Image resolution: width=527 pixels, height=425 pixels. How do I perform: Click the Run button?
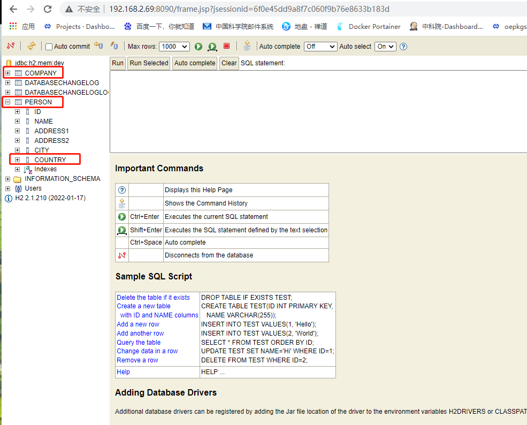tap(118, 63)
